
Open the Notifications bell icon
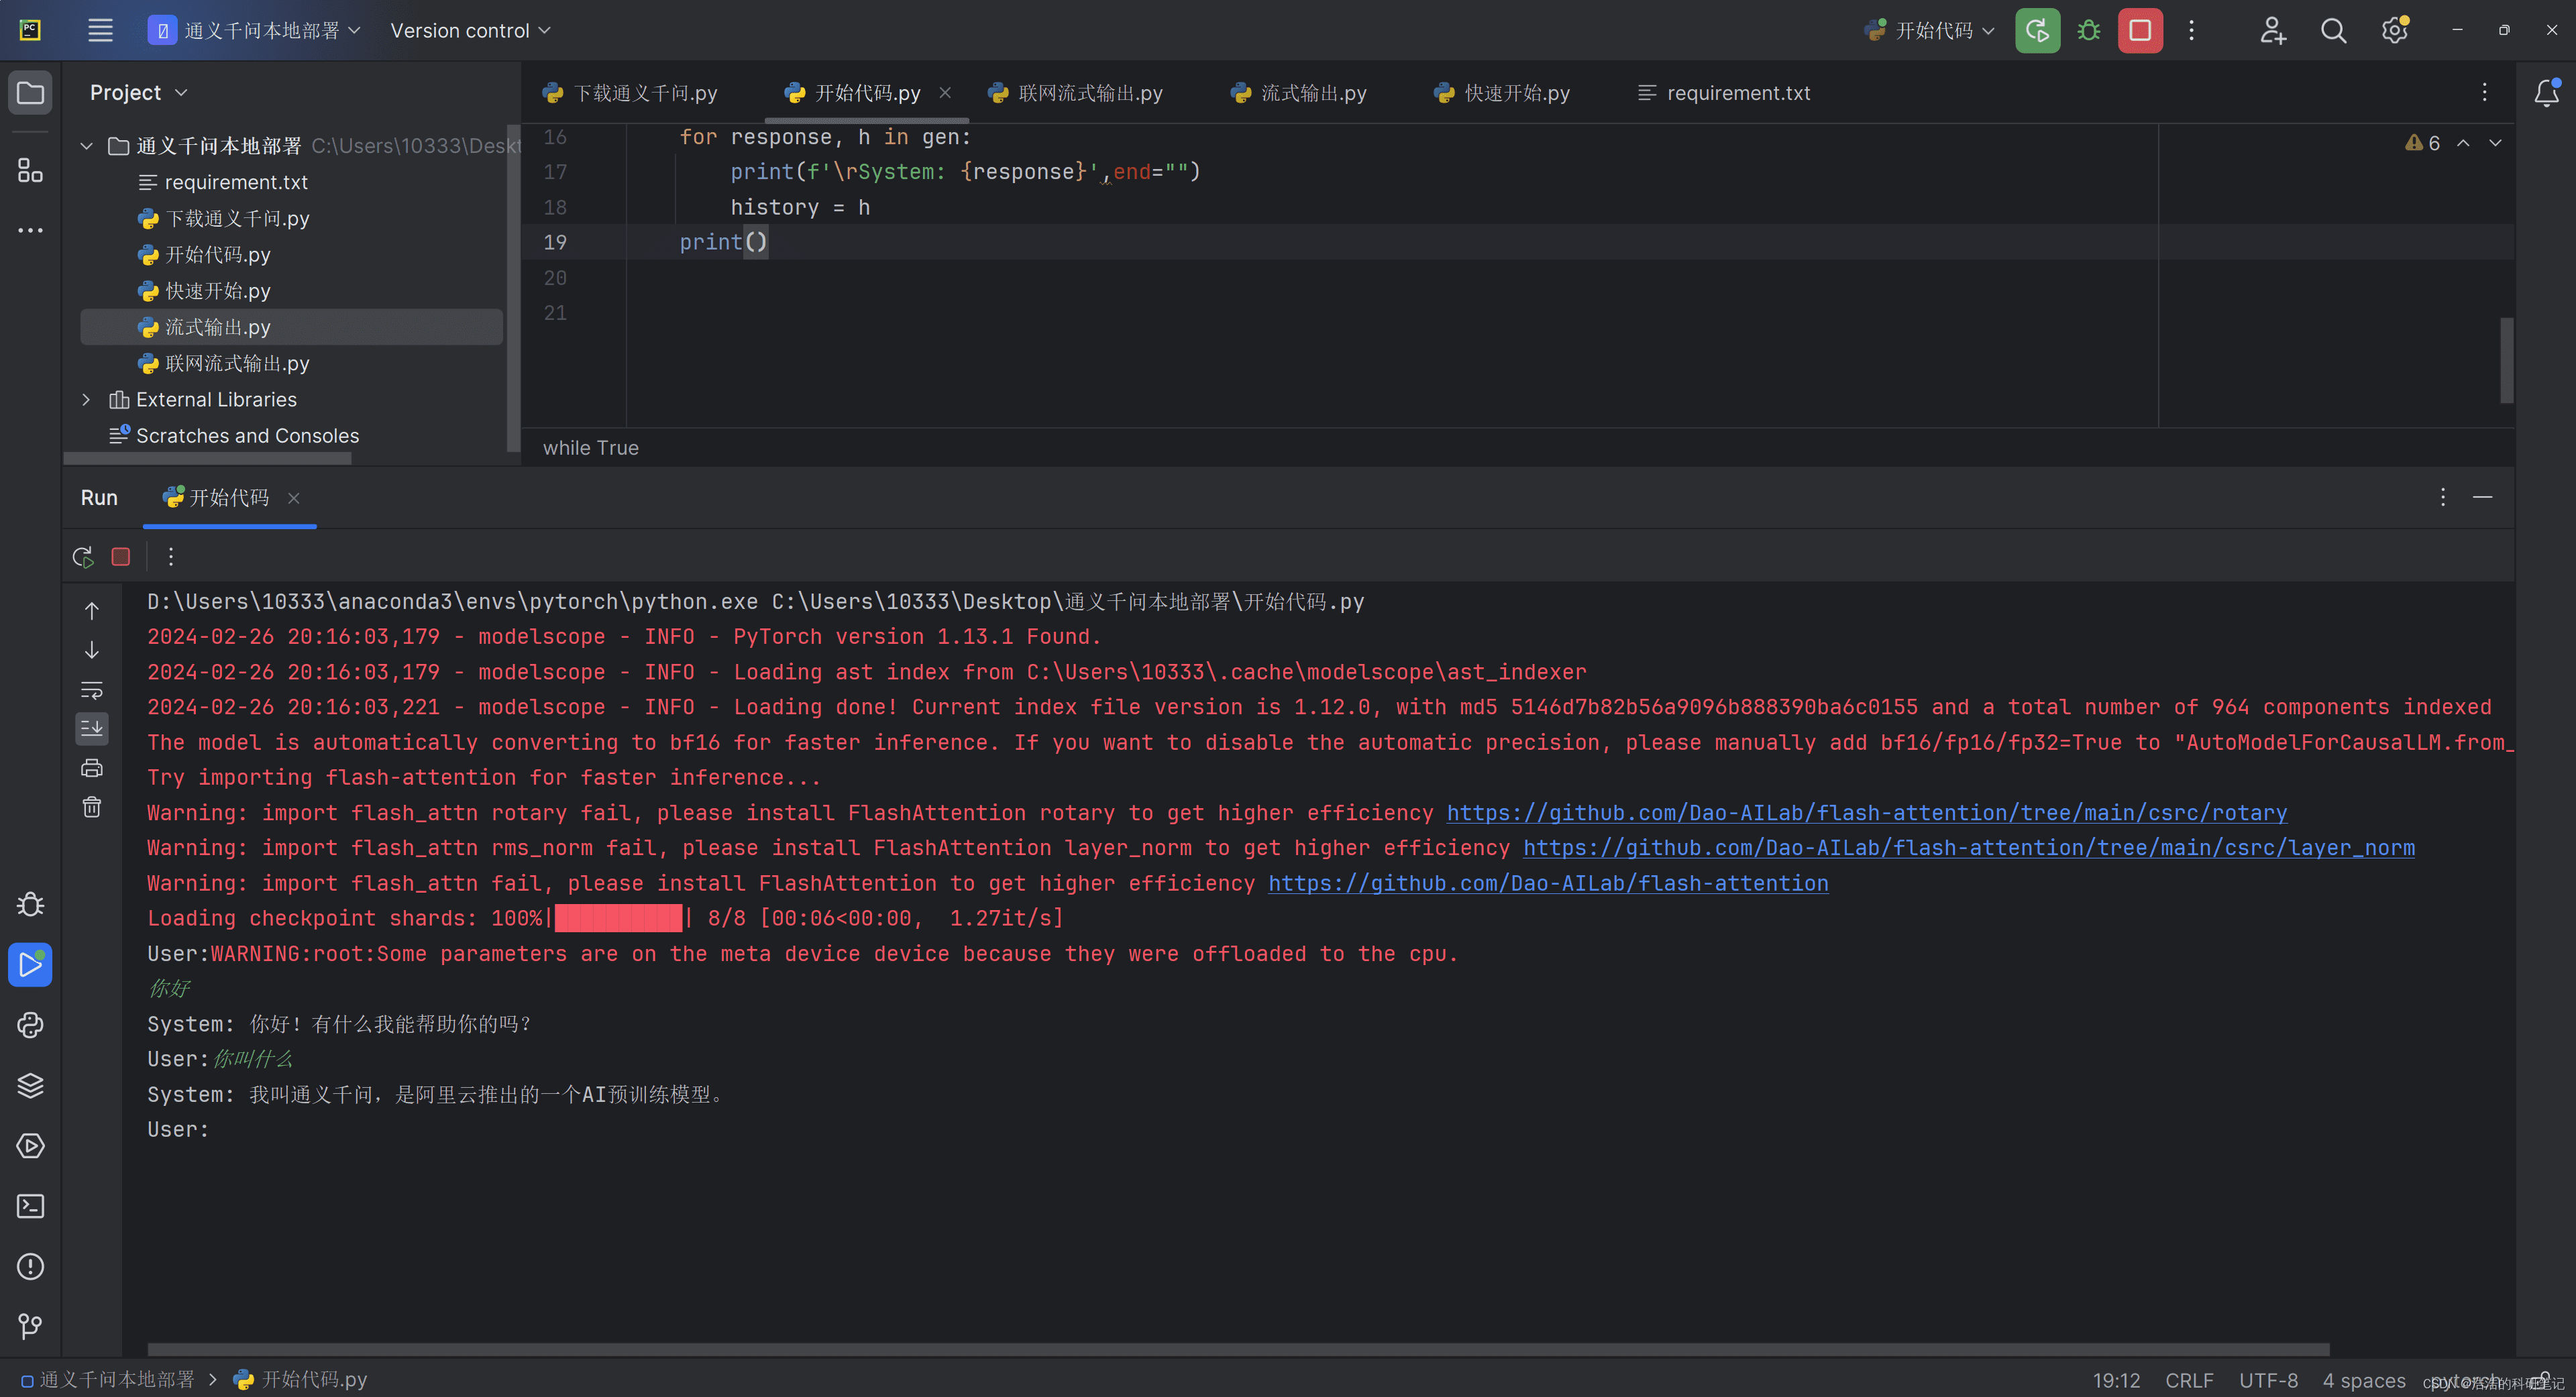tap(2546, 93)
